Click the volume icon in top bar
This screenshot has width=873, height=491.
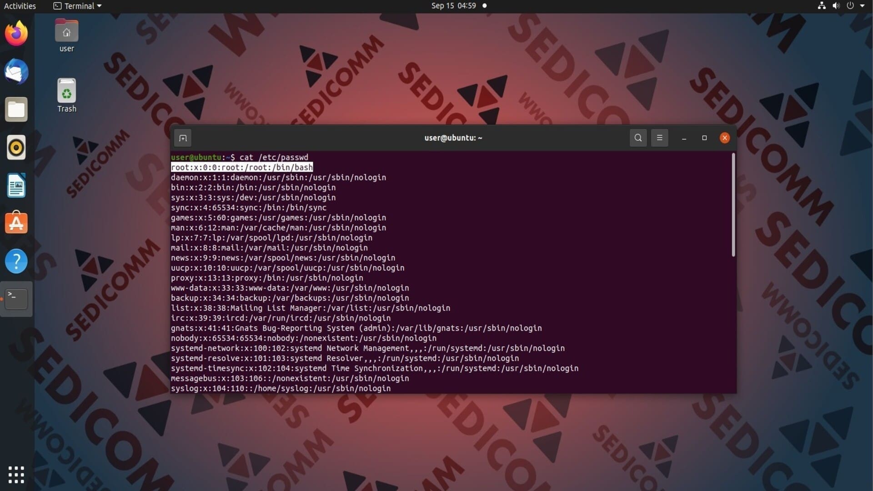[836, 6]
